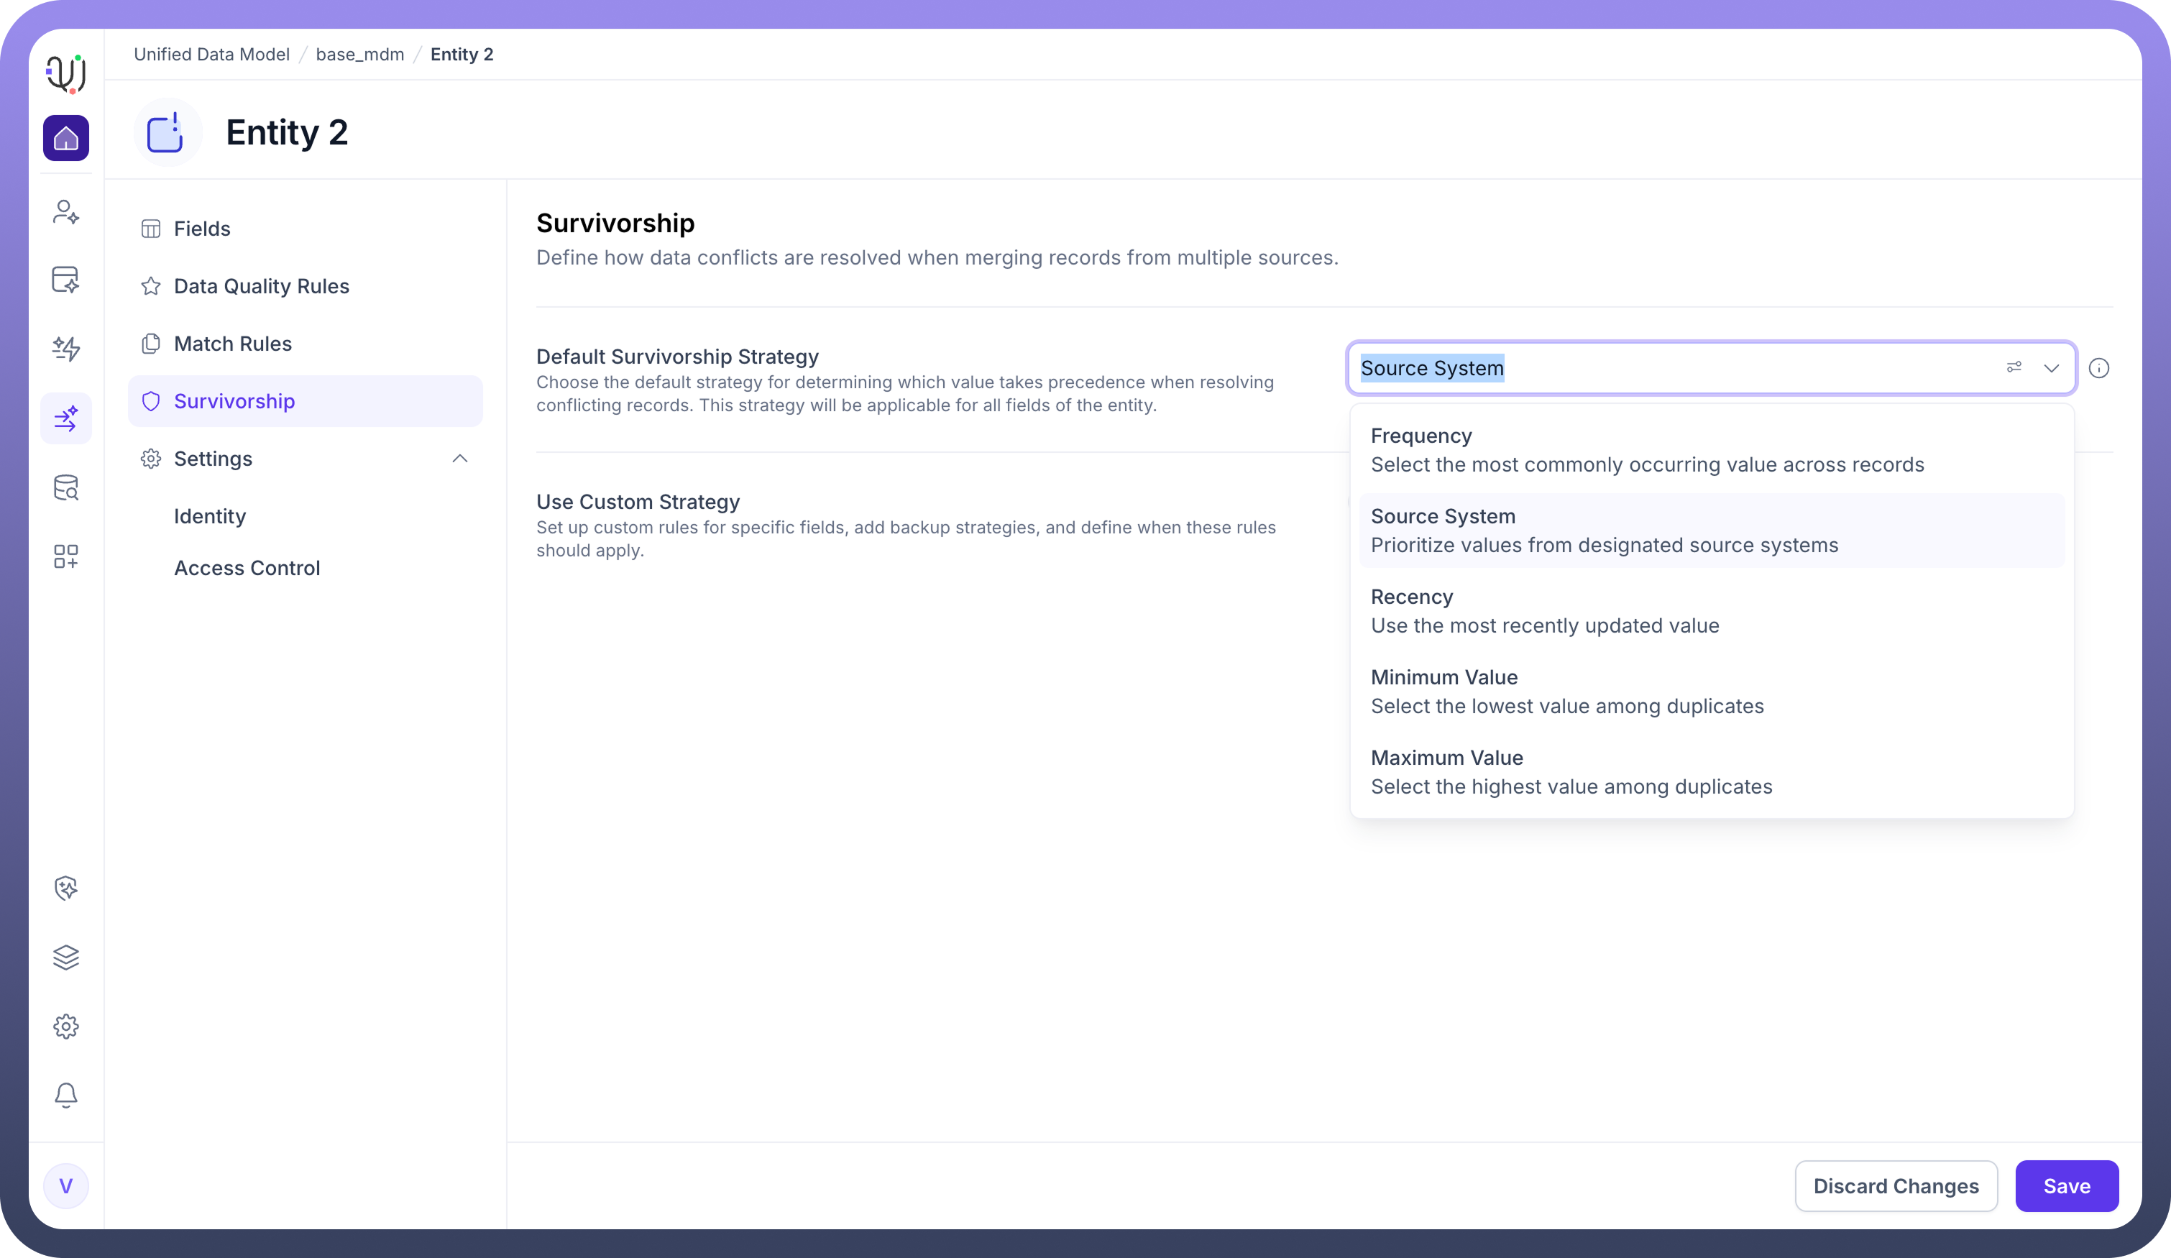2171x1258 pixels.
Task: Click the Save button
Action: [2066, 1185]
